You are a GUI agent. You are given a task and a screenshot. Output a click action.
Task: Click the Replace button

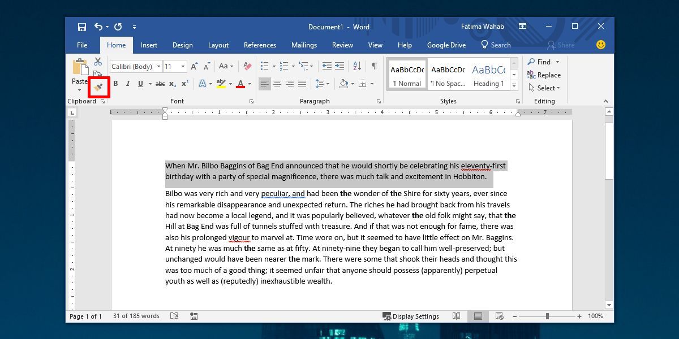coord(543,75)
